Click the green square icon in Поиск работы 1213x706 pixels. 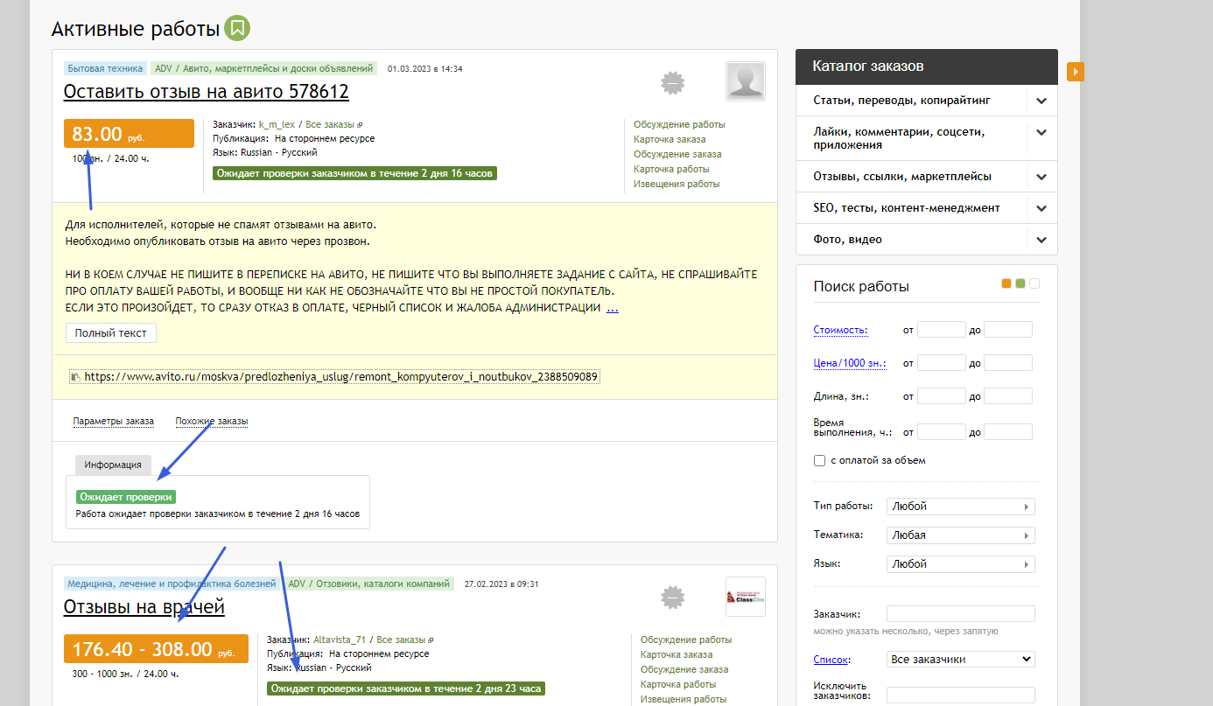pos(1020,283)
